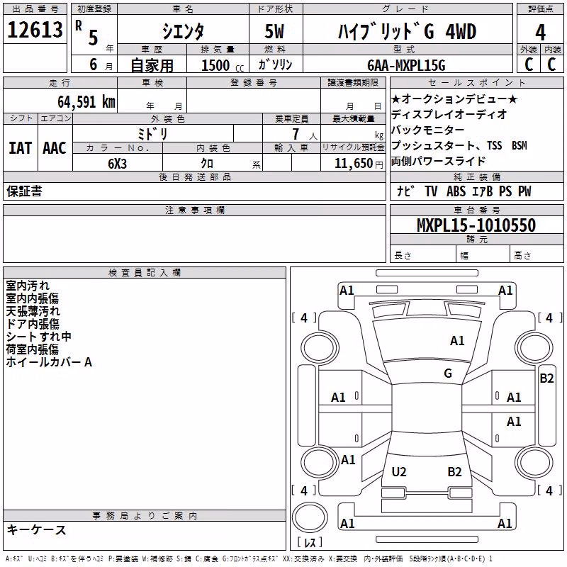This screenshot has height=567, width=567.
Task: Click the evaluation score 4
Action: (540, 33)
